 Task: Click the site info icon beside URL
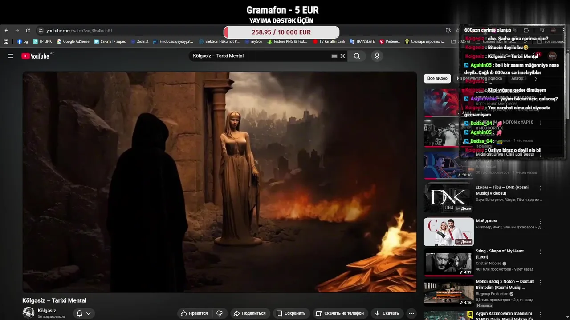pos(41,31)
